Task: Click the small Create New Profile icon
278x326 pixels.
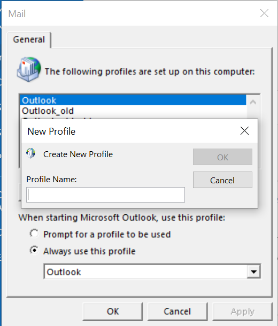Action: tap(30, 153)
